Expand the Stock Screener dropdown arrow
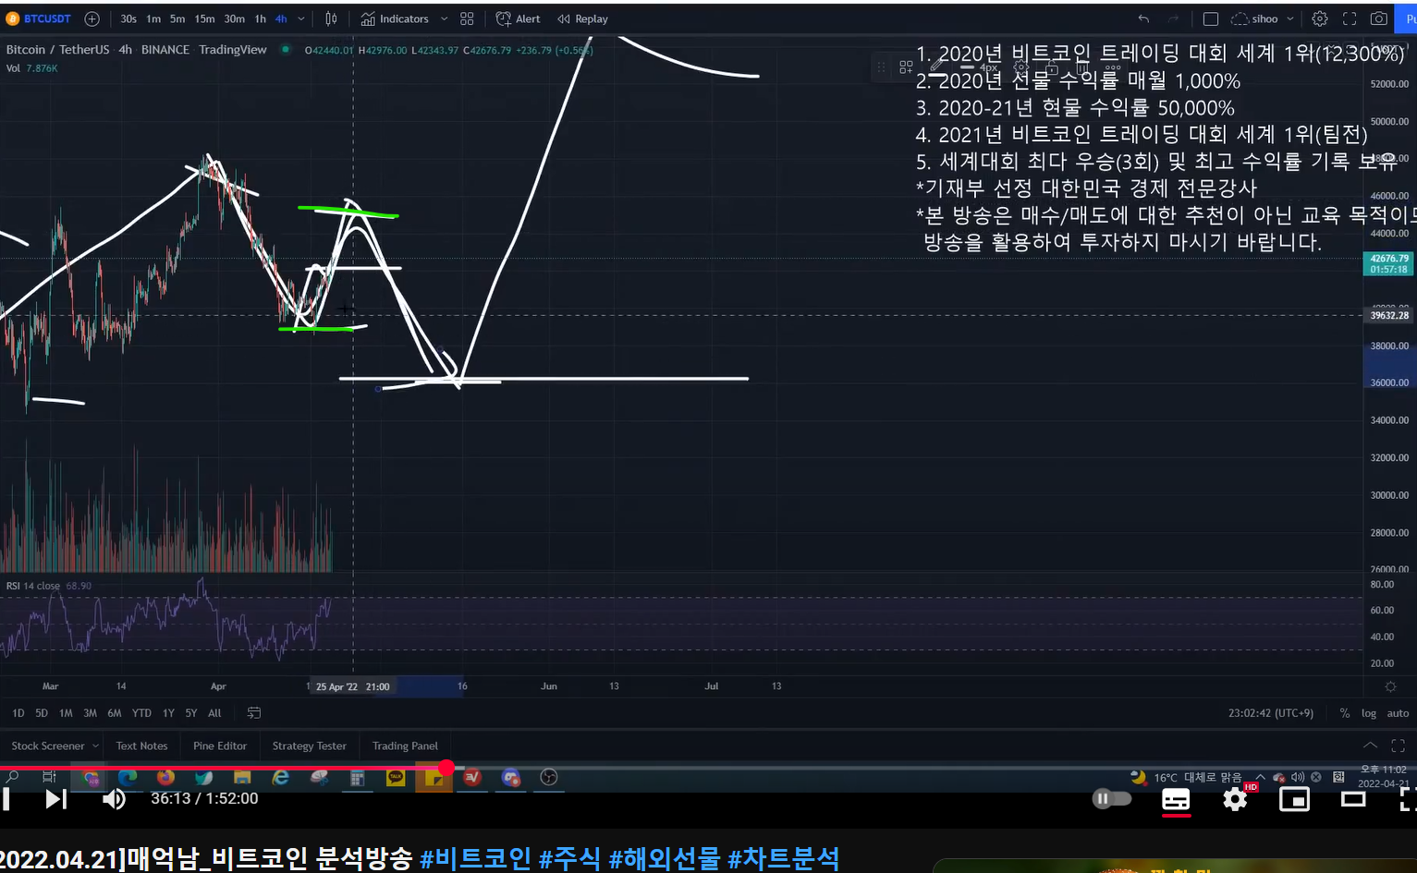This screenshot has width=1417, height=873. click(95, 746)
